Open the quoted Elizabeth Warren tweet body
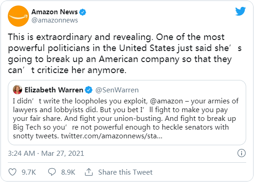Screen dimensions: 254x182 click(x=126, y=119)
